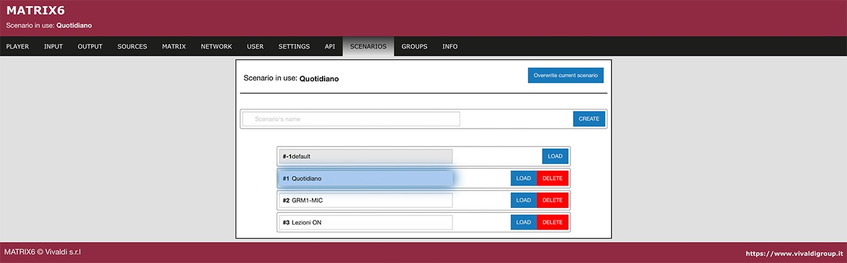Switch to the INPUT tab
This screenshot has width=847, height=263.
53,47
